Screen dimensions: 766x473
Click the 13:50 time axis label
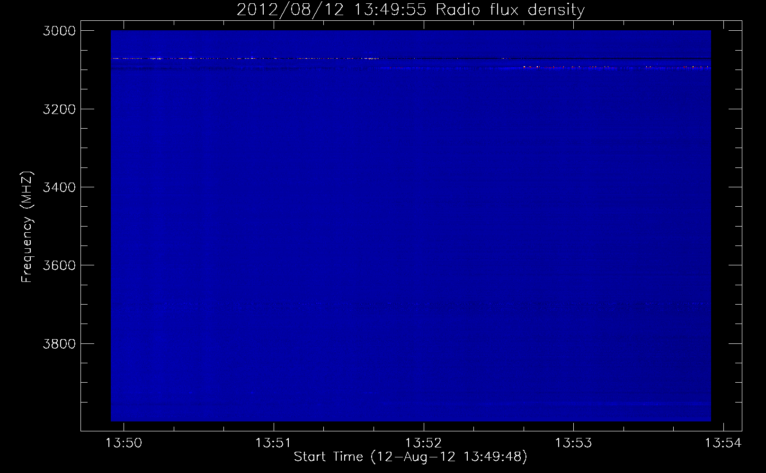point(124,443)
